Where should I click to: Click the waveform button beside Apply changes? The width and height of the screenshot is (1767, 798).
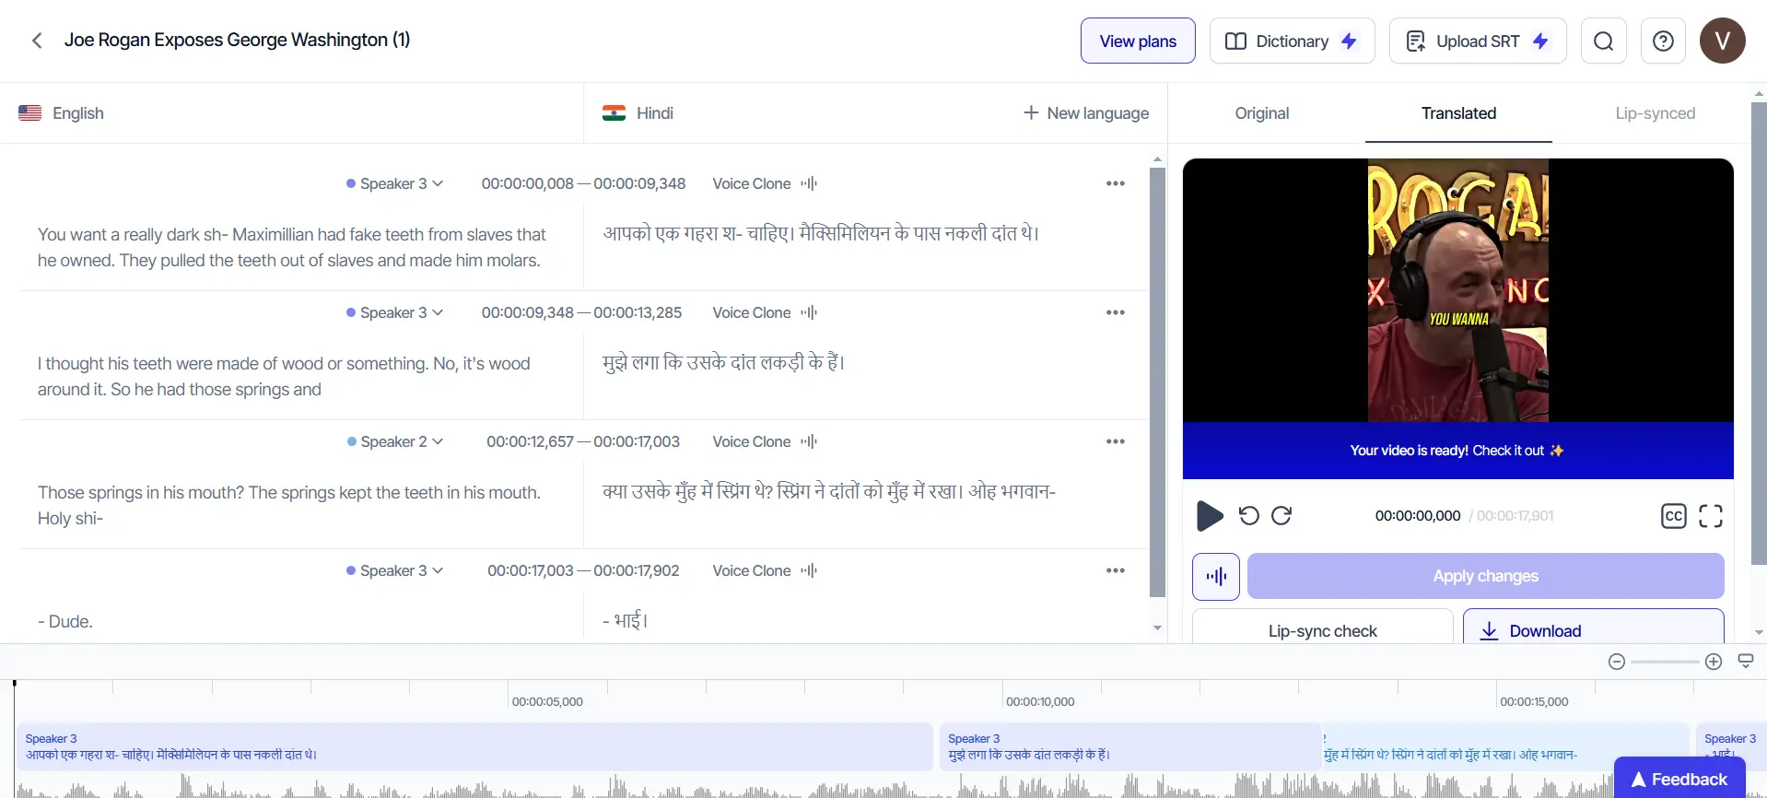coord(1215,577)
